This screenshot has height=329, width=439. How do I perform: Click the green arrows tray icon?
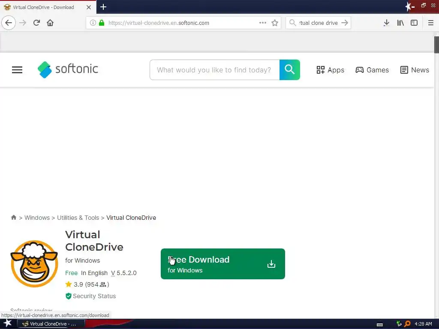pos(399,324)
